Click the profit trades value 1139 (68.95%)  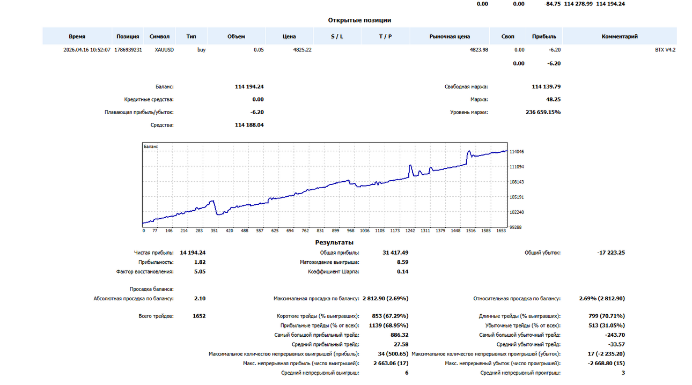coord(389,325)
